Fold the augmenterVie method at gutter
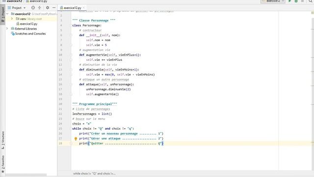Image resolution: width=314 pixels, height=177 pixels. click(71, 55)
